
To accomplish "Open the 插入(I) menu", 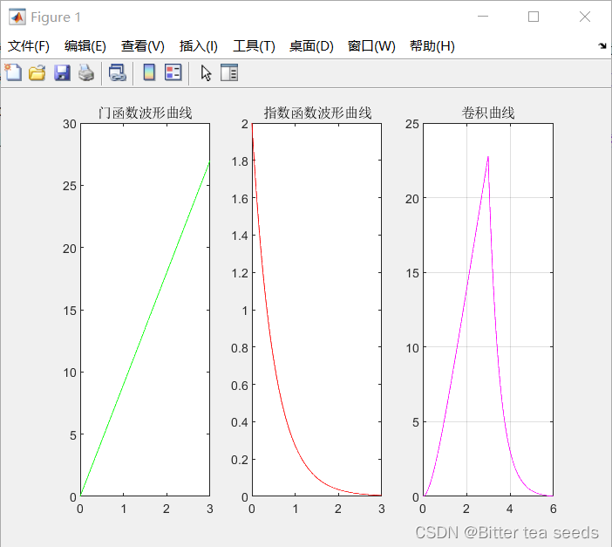I will click(x=198, y=46).
